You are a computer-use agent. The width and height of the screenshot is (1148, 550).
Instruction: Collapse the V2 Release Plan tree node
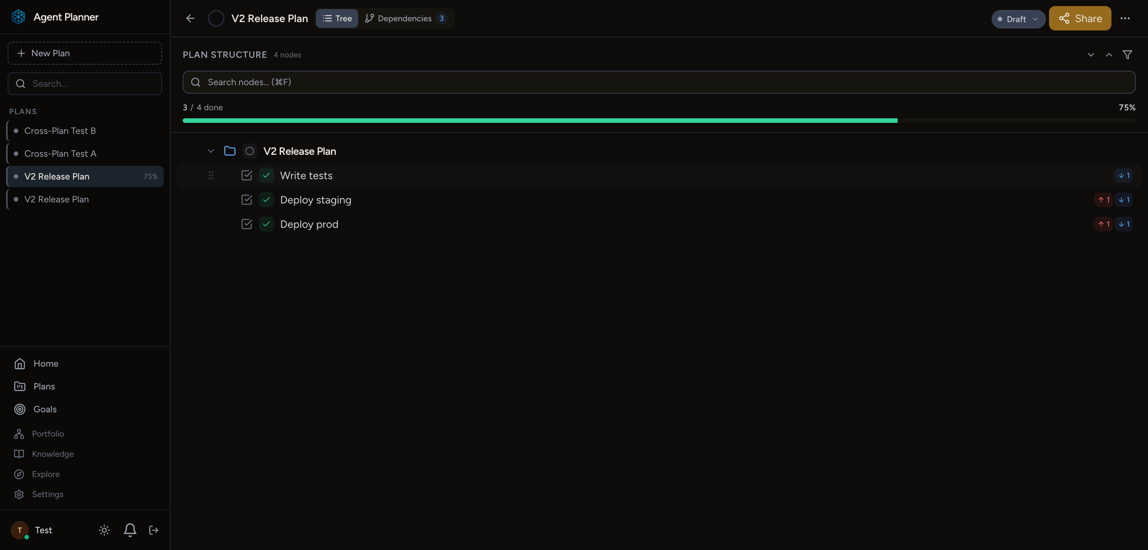coord(211,151)
